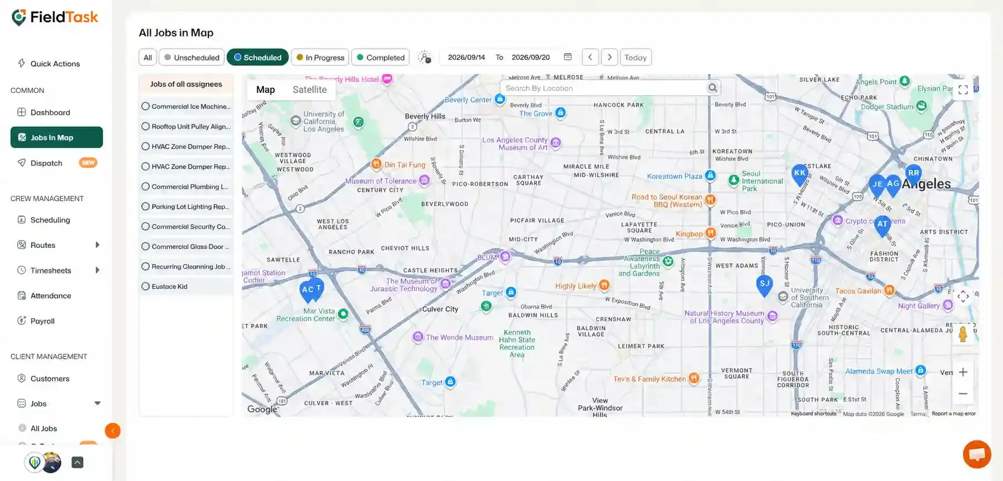The height and width of the screenshot is (481, 1003).
Task: Show All jobs filter
Action: (148, 58)
